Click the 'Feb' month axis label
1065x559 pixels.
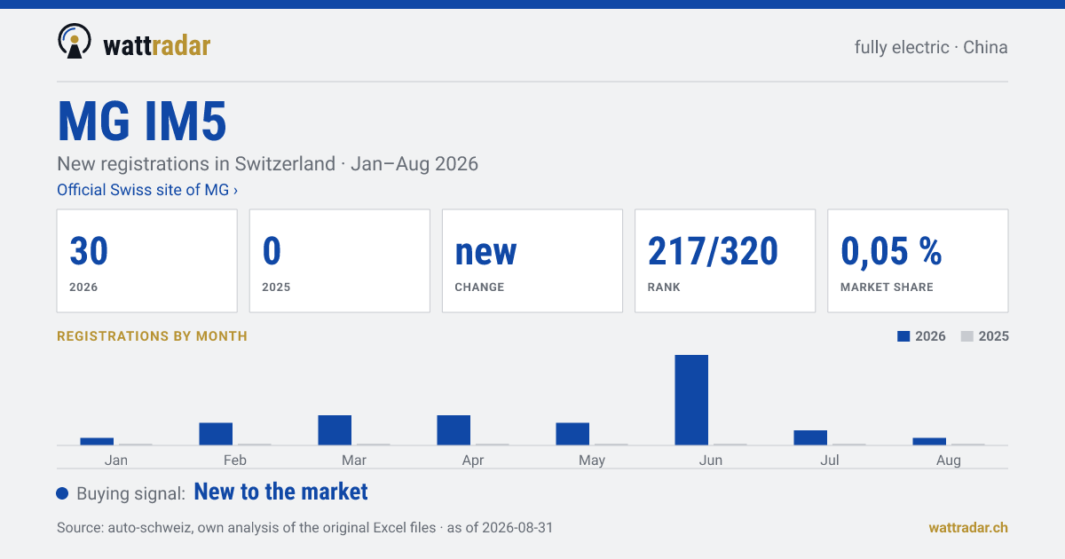pos(235,461)
